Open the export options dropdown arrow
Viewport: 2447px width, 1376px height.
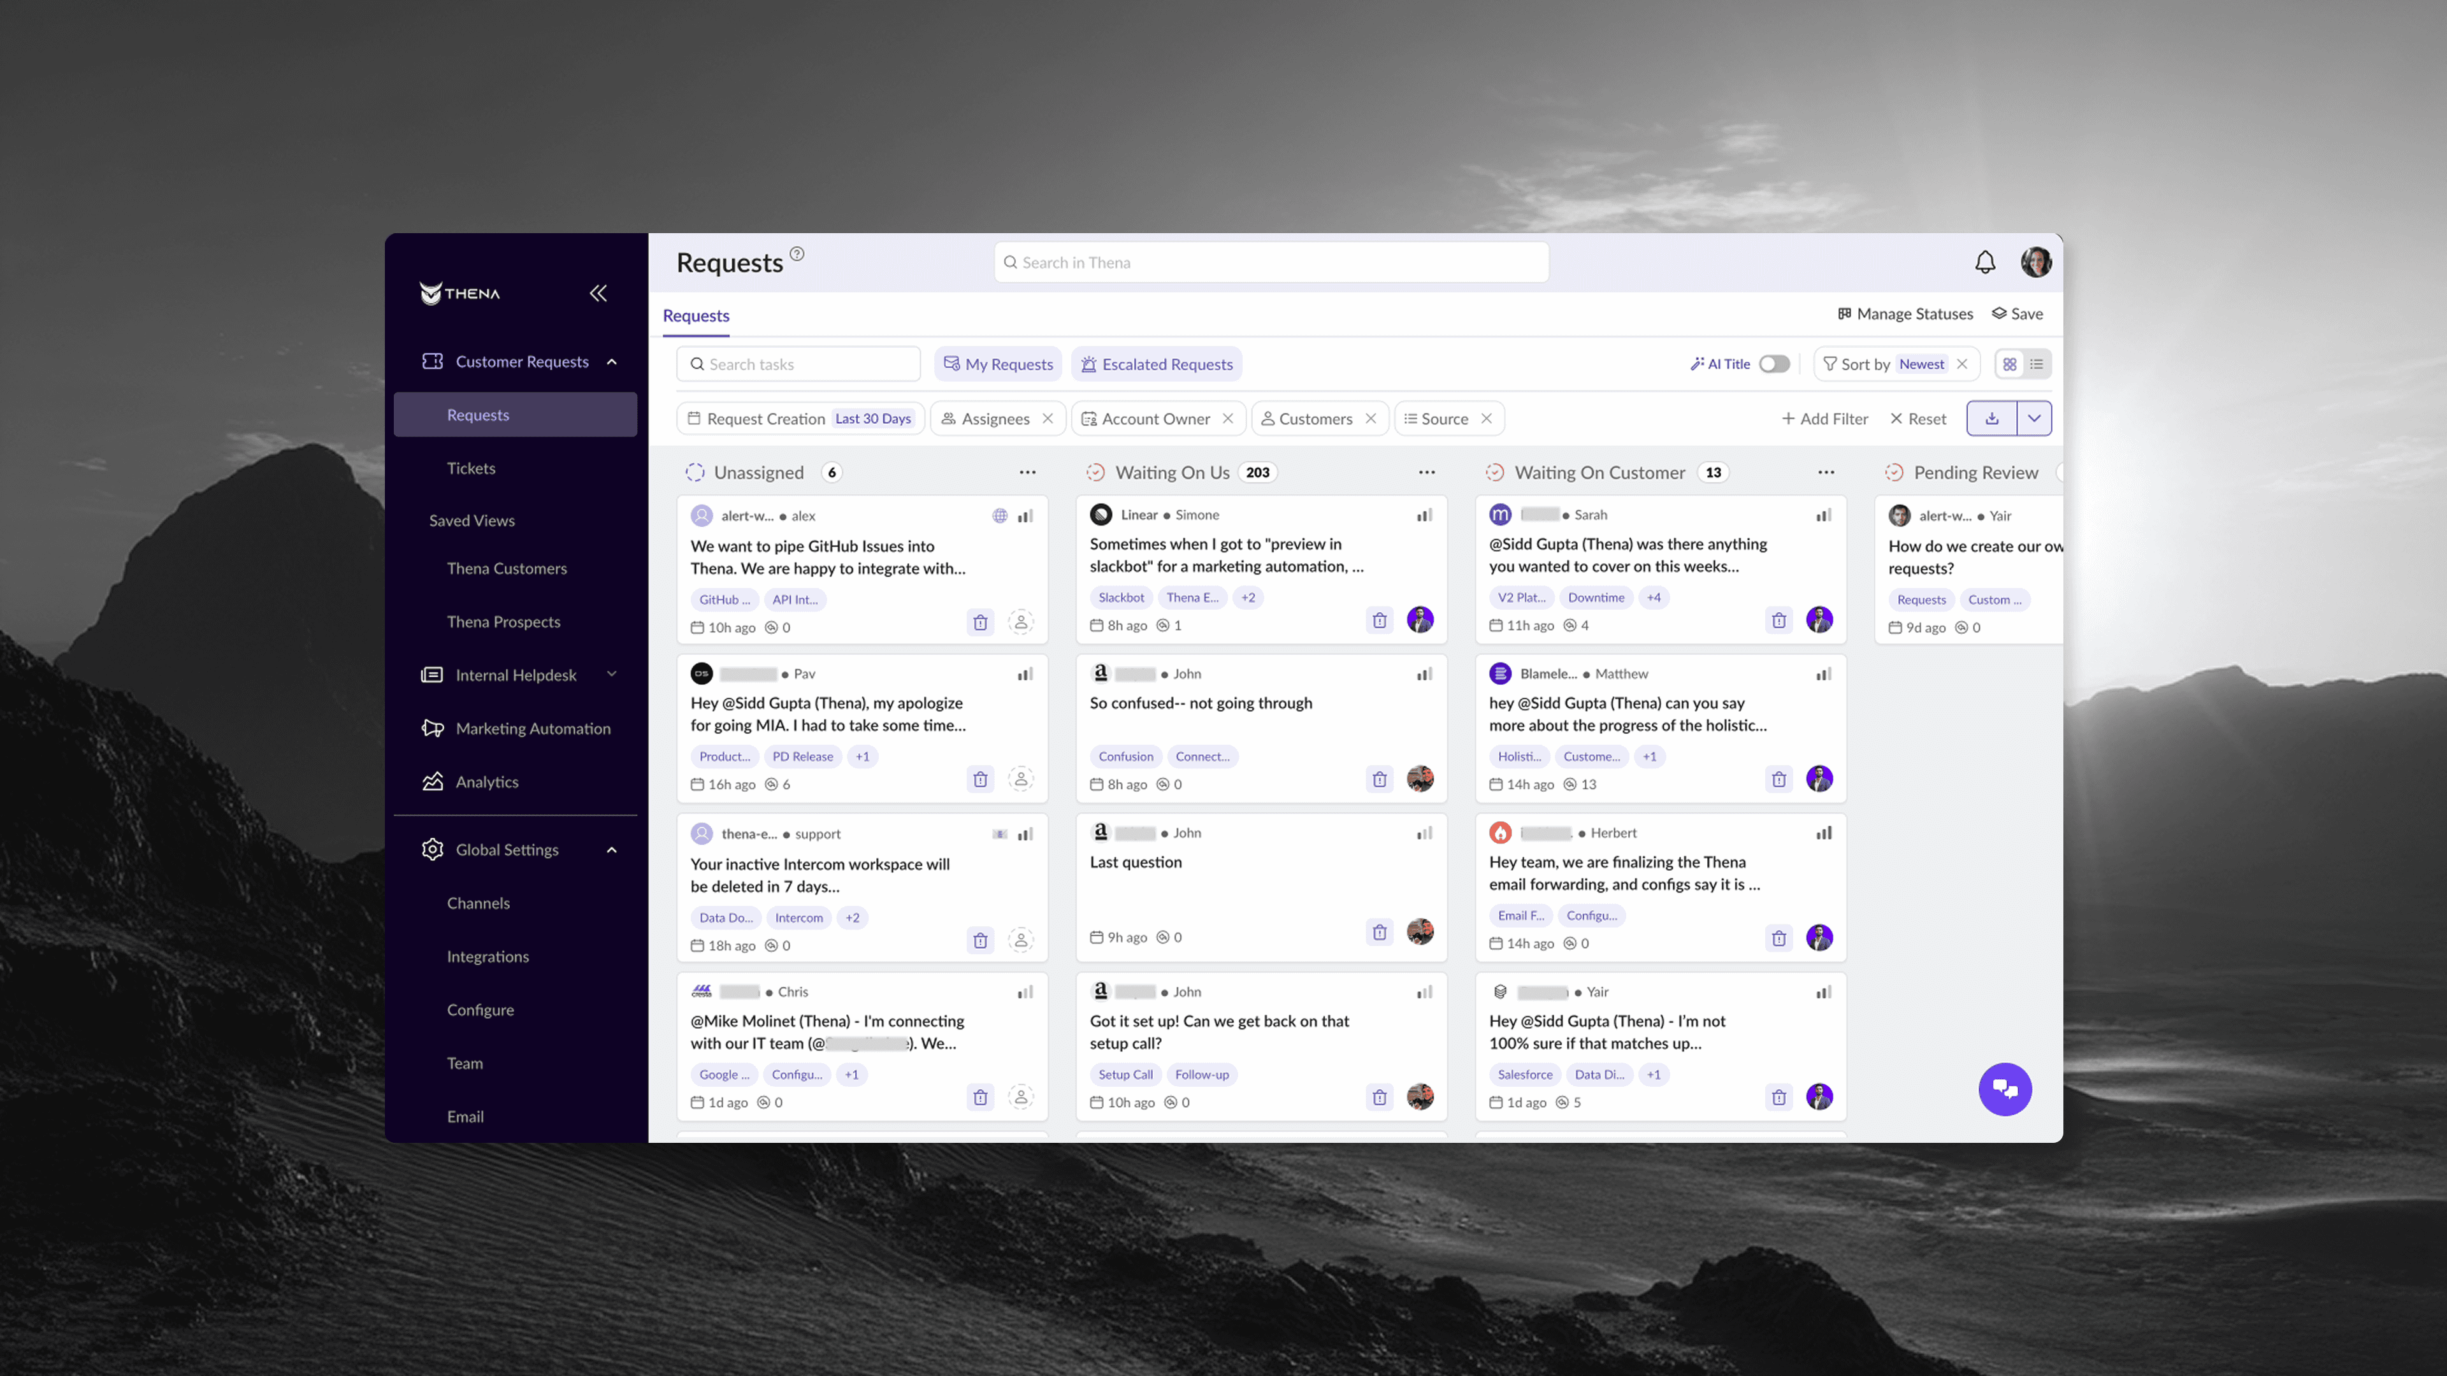click(x=2034, y=419)
